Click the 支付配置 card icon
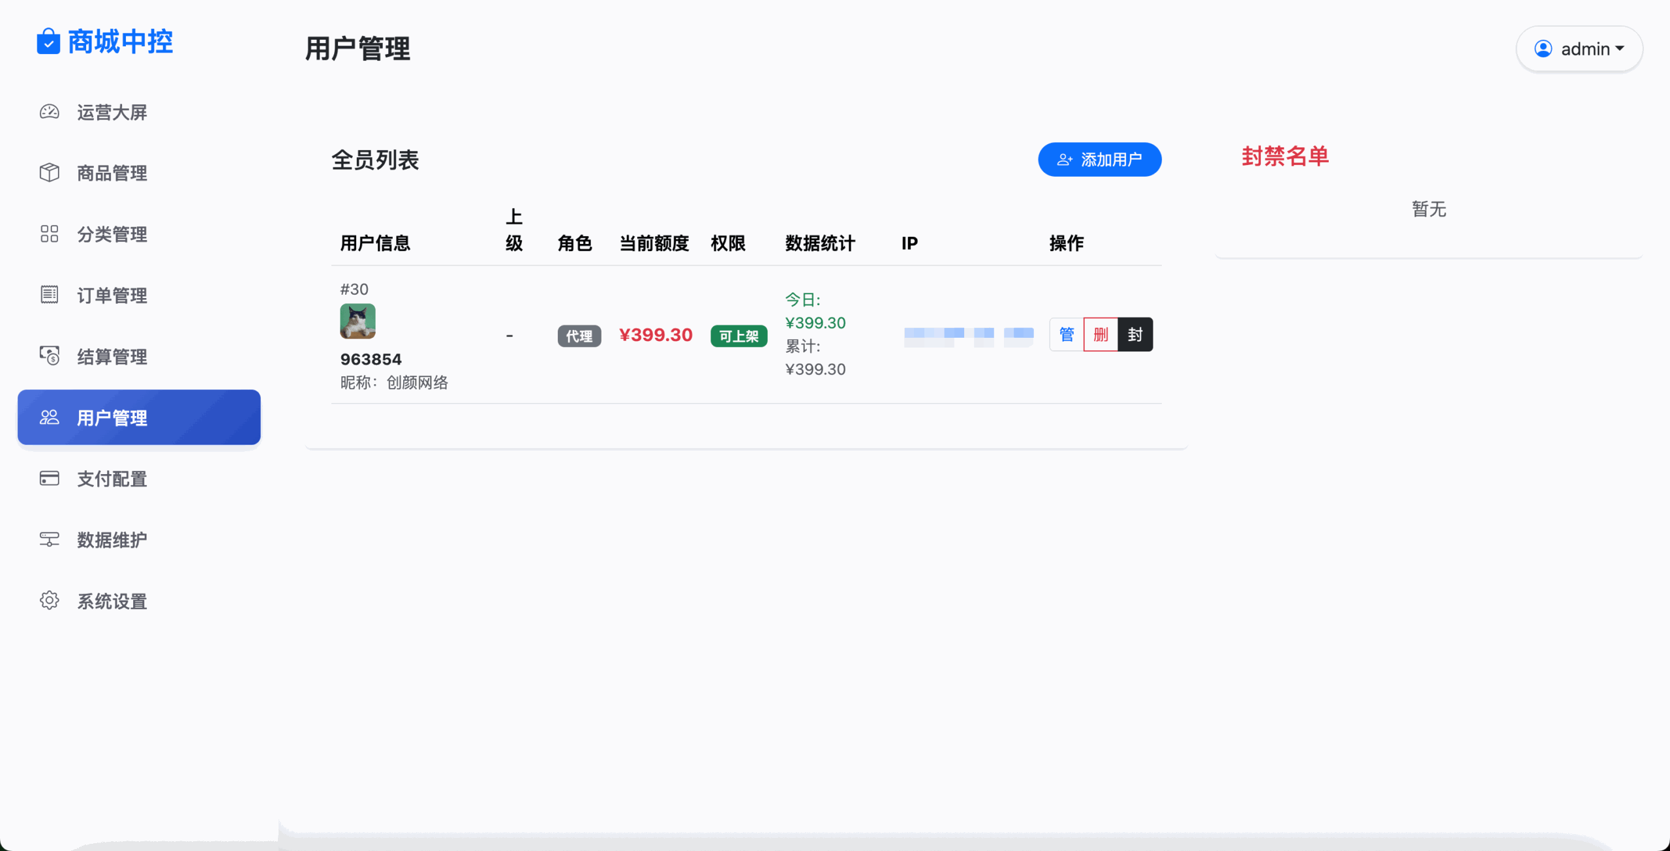This screenshot has height=851, width=1670. [49, 478]
